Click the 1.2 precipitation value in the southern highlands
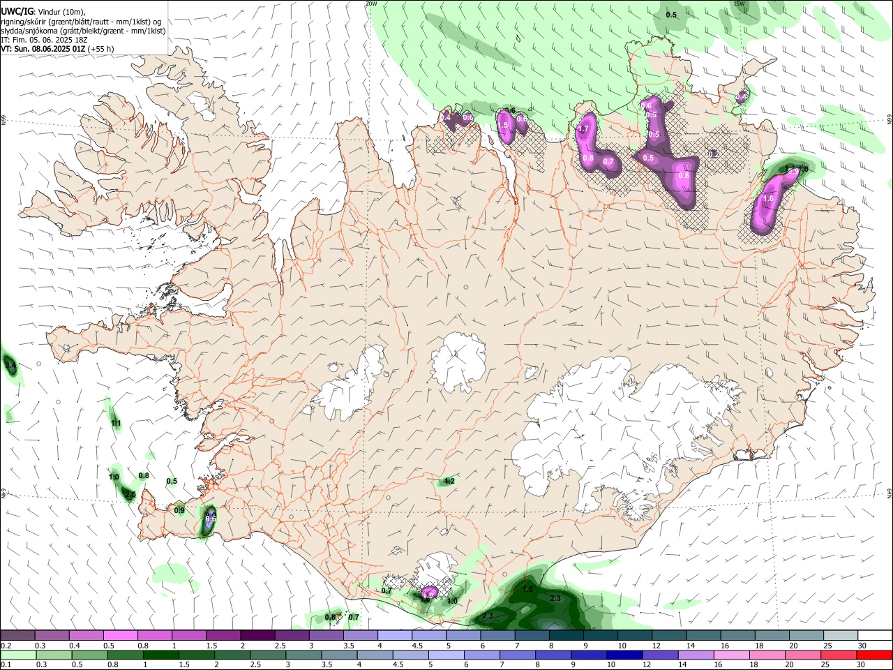This screenshot has height=670, width=893. point(449,481)
